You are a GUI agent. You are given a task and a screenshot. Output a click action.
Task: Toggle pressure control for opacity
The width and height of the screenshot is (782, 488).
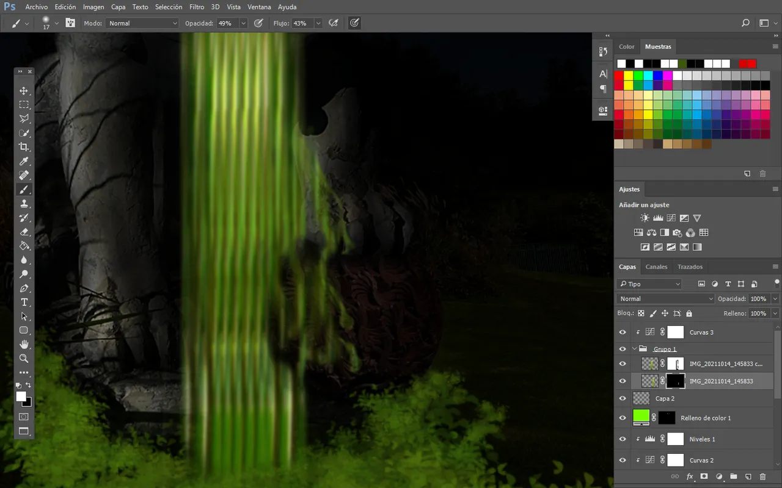[258, 23]
